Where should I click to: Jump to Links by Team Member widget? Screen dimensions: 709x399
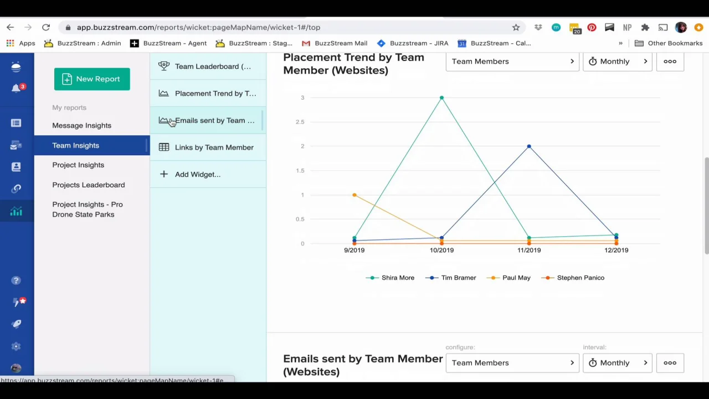tap(208, 147)
